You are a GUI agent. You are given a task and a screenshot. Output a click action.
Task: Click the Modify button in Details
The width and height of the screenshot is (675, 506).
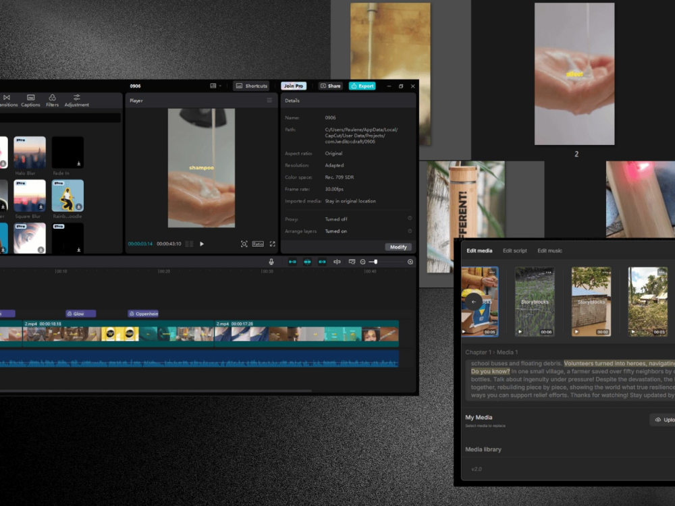[x=398, y=247]
